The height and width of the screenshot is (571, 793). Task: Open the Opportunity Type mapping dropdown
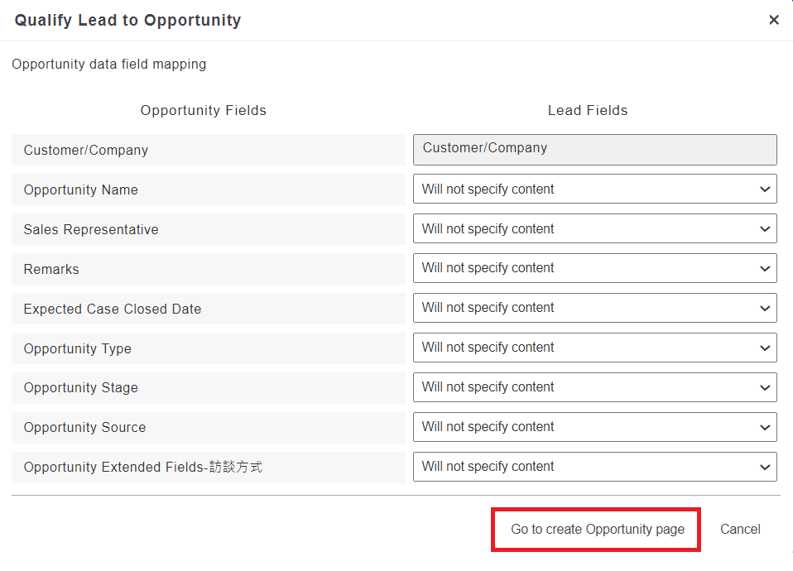pyautogui.click(x=594, y=348)
